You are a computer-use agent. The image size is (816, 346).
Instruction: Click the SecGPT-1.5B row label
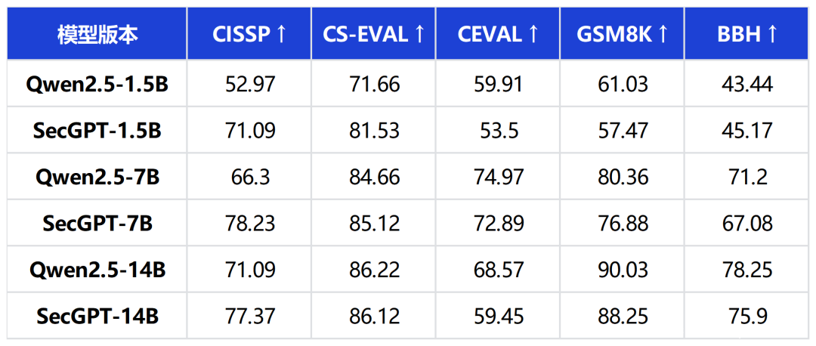pos(97,131)
